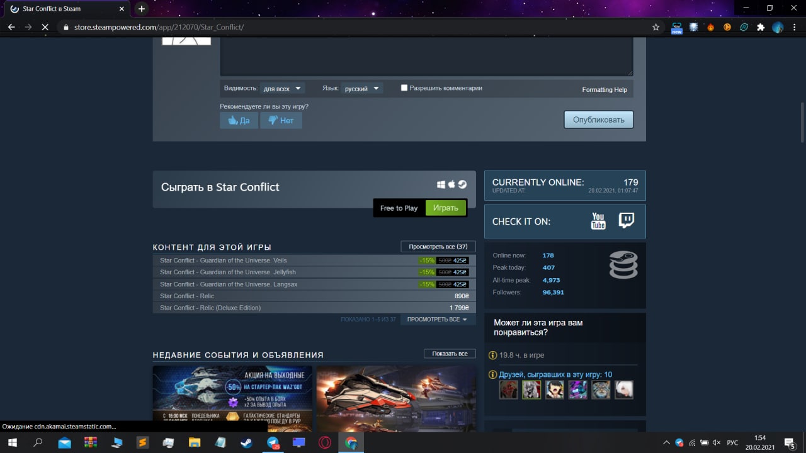Click the 'Peak today' value 407
The height and width of the screenshot is (453, 806).
(548, 268)
